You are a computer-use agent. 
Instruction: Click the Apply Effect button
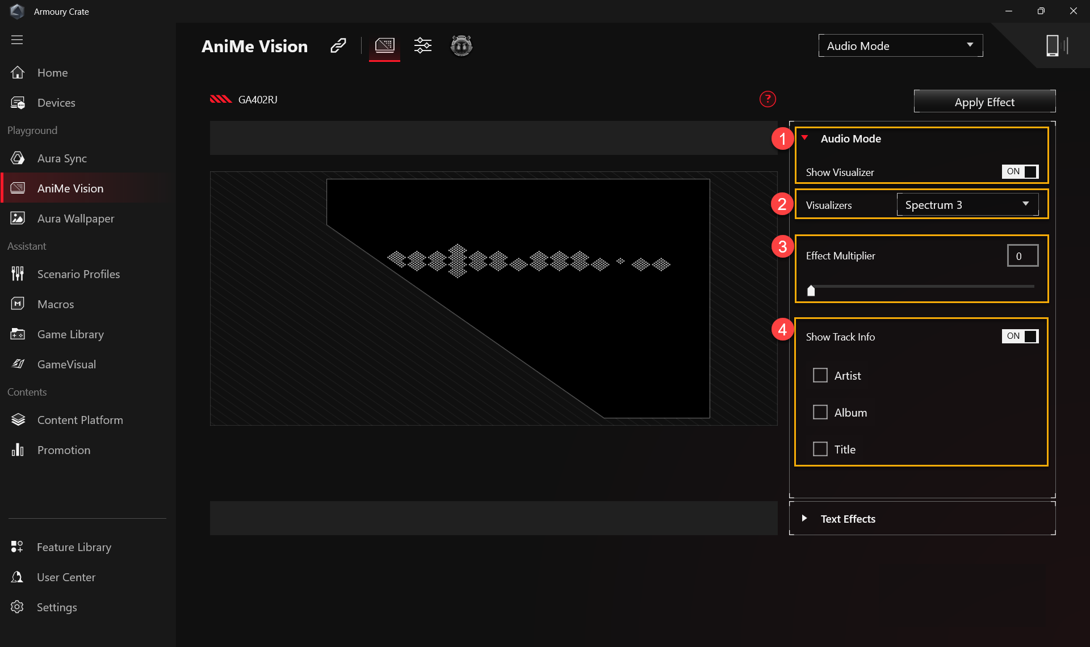point(984,102)
